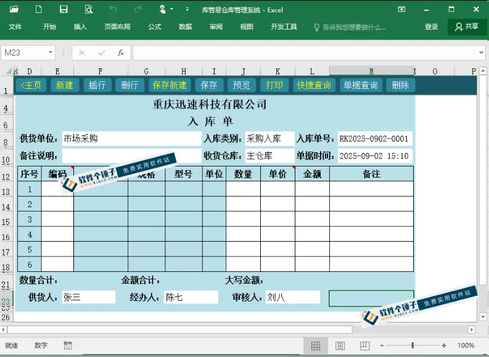Click the 供货人 field showing 张三
The image size is (489, 357).
tap(89, 297)
